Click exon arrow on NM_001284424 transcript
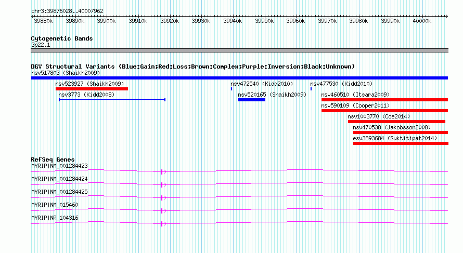The width and height of the screenshot is (463, 253). point(163,184)
